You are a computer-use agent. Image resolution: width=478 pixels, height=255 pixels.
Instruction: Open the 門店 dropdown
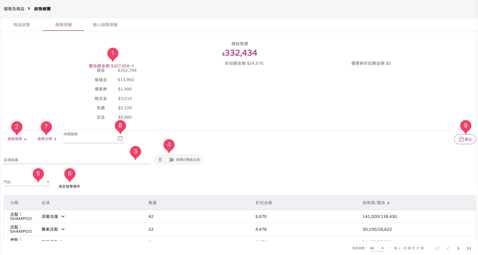click(27, 182)
